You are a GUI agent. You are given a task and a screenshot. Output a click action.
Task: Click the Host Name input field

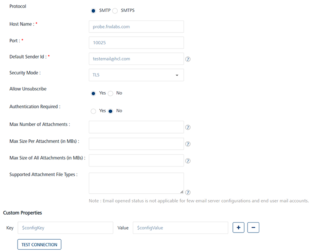coord(136,26)
